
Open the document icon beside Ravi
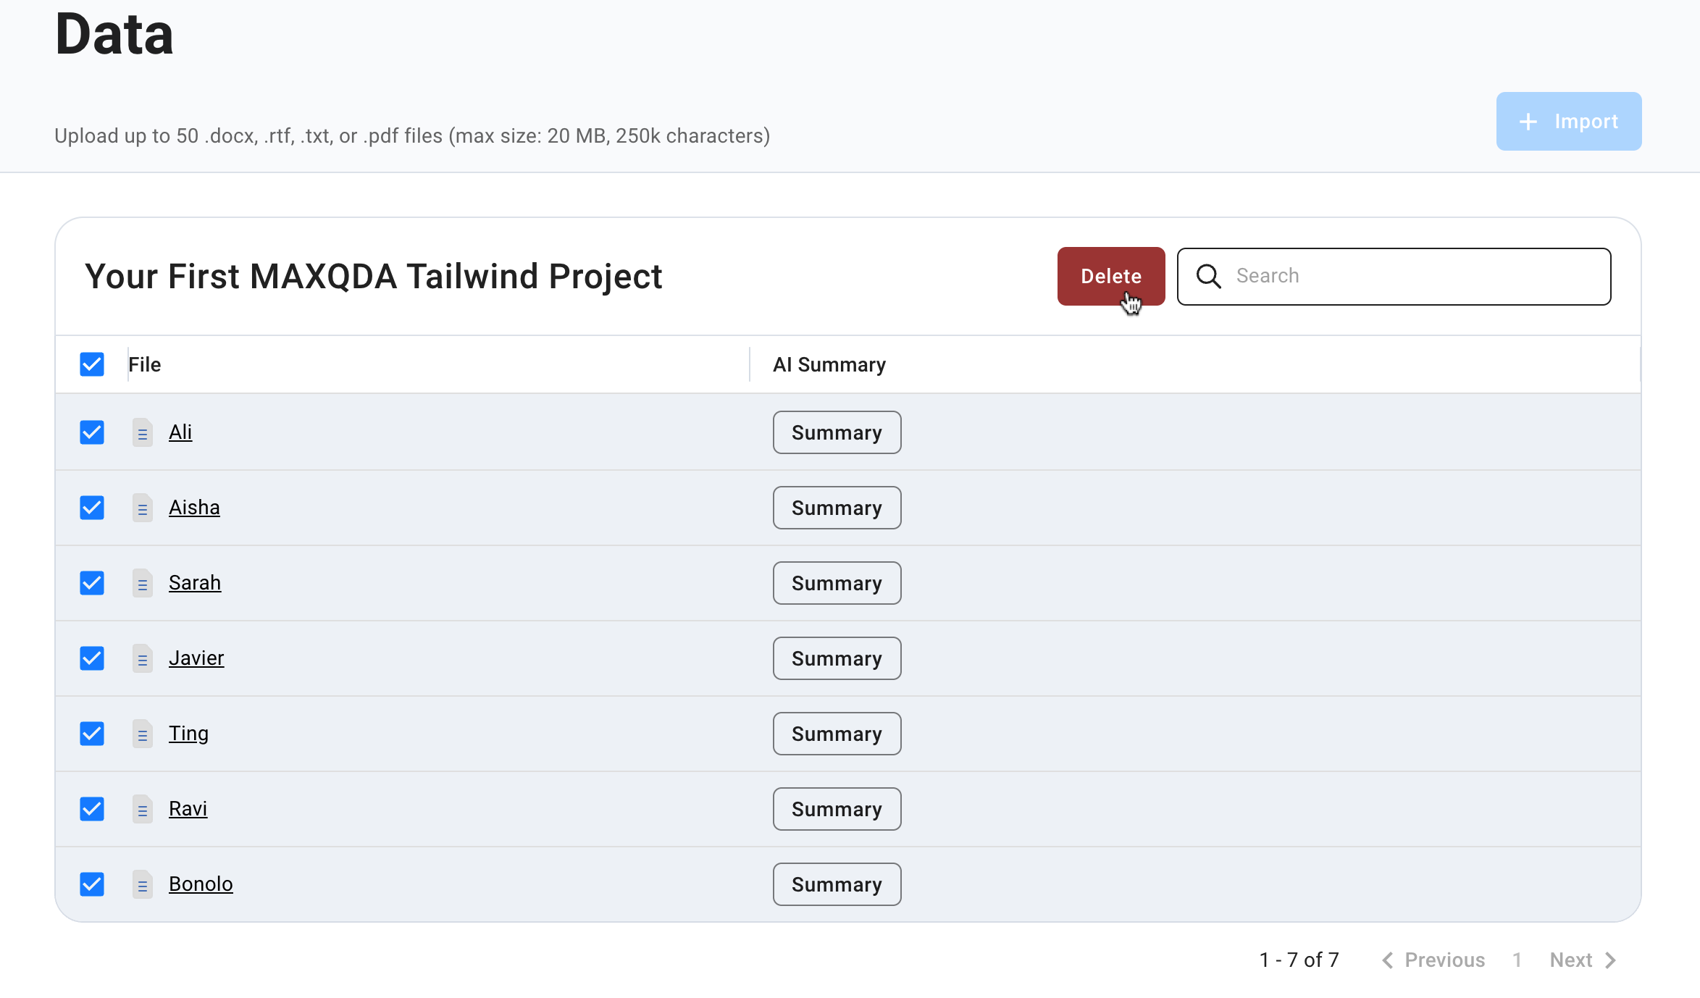142,809
